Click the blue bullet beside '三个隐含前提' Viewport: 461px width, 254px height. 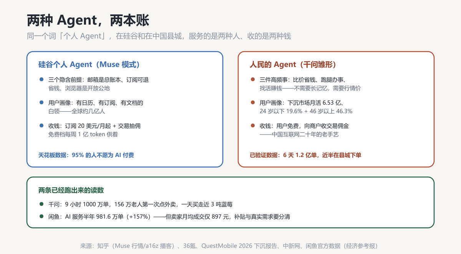point(41,80)
